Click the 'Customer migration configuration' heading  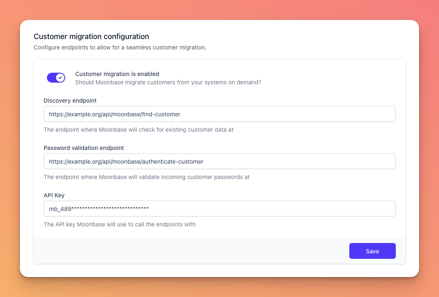point(91,37)
